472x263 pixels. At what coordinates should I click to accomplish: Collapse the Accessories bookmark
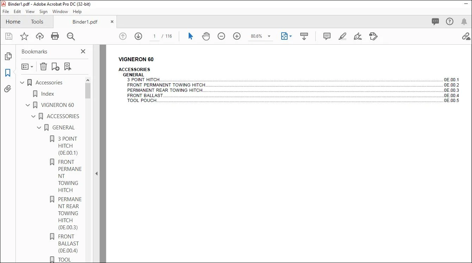click(x=22, y=83)
